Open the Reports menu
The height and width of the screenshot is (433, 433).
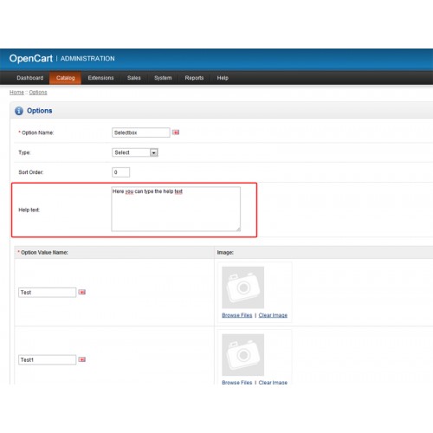[194, 78]
